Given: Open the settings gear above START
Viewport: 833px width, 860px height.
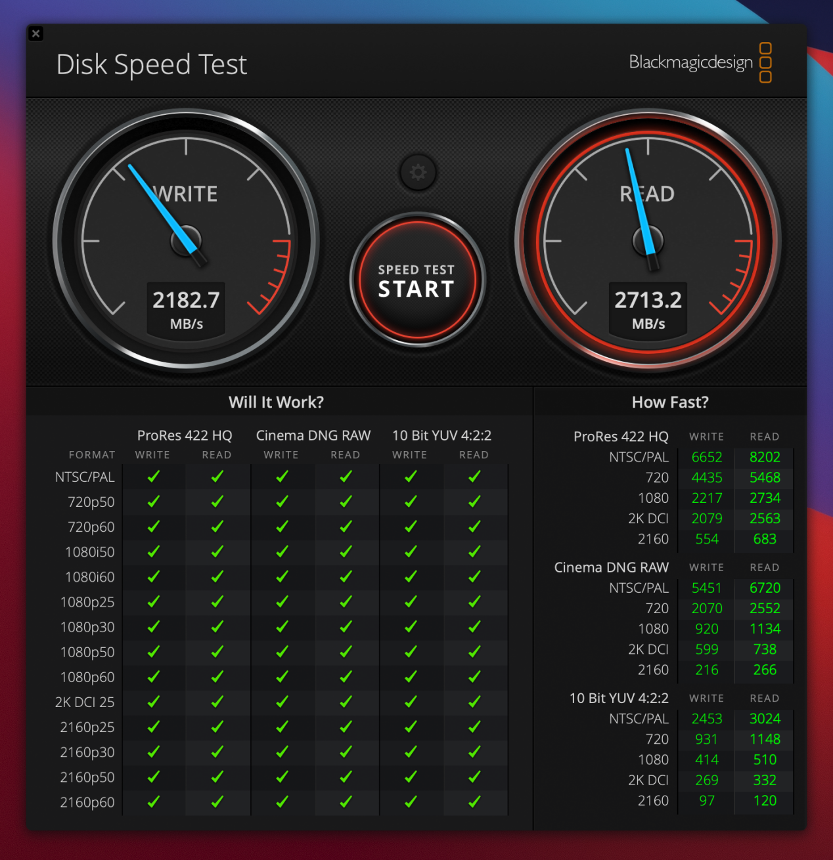Looking at the screenshot, I should [x=418, y=173].
